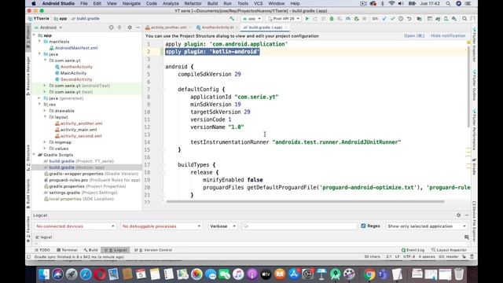Screen dimensions: 503x283
Task: Click the Chrome icon in the Dock
Action: (369, 274)
